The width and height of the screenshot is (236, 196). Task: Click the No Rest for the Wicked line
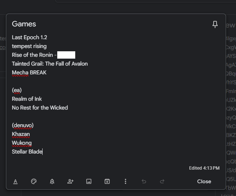coord(40,108)
